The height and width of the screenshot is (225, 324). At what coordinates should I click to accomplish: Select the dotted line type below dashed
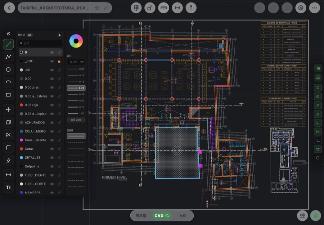76,149
